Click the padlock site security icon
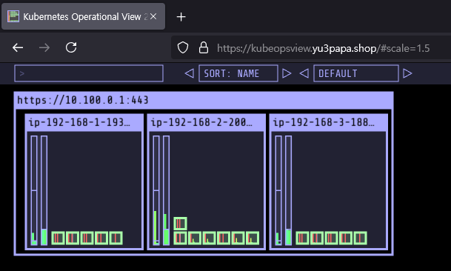 pos(204,47)
